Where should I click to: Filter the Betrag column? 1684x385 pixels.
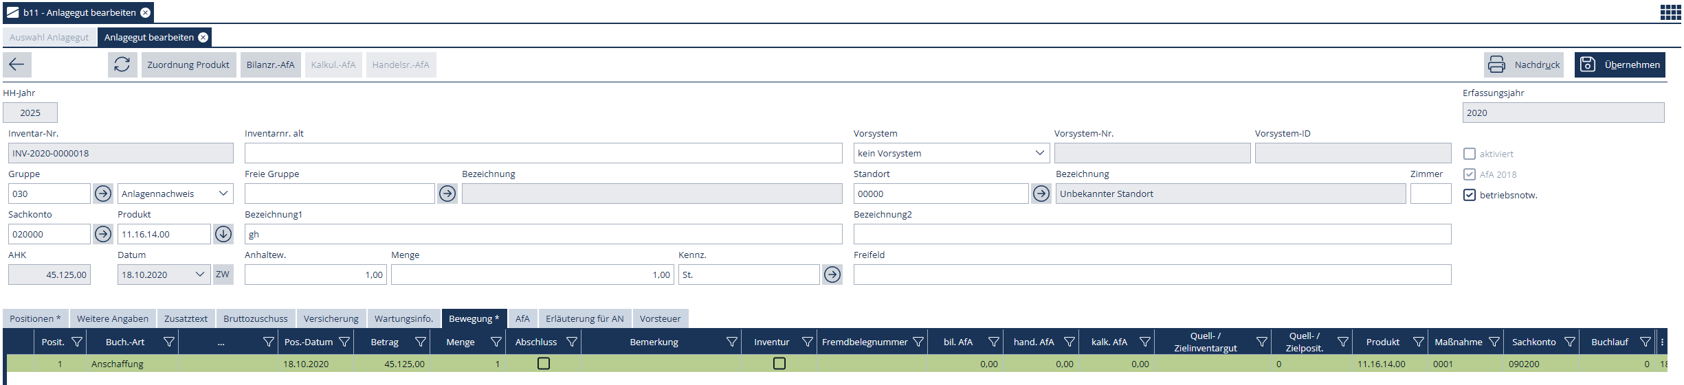[420, 342]
